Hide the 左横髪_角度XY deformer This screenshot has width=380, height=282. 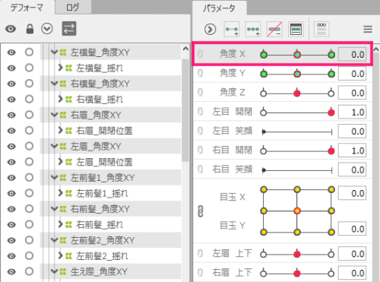[x=11, y=52]
